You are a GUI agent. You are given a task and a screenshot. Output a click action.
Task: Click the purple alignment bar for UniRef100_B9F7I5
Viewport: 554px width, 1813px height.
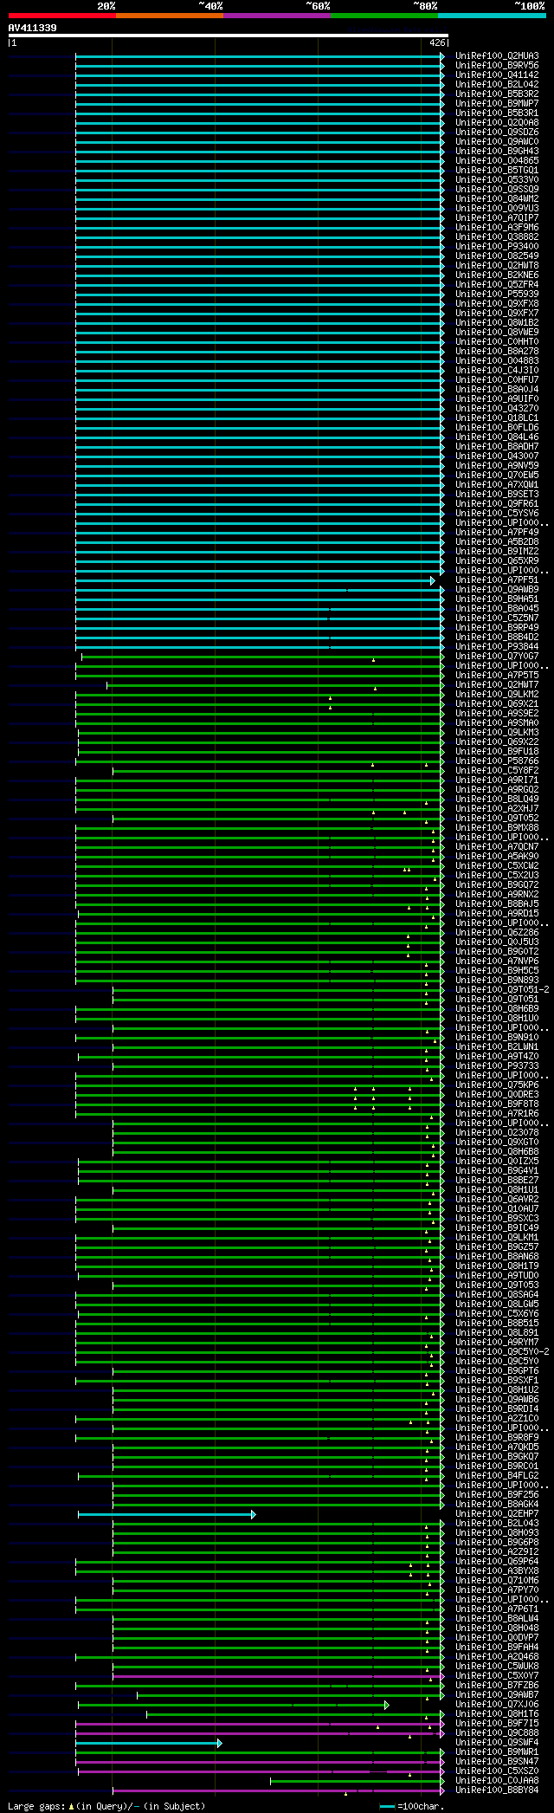[x=260, y=1724]
